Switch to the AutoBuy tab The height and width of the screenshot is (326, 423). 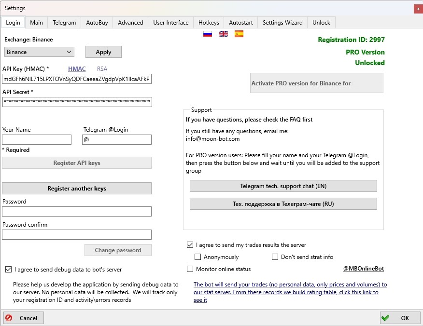(x=98, y=23)
